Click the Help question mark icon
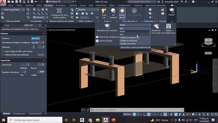This screenshot has width=218, height=123. [x=193, y=2]
